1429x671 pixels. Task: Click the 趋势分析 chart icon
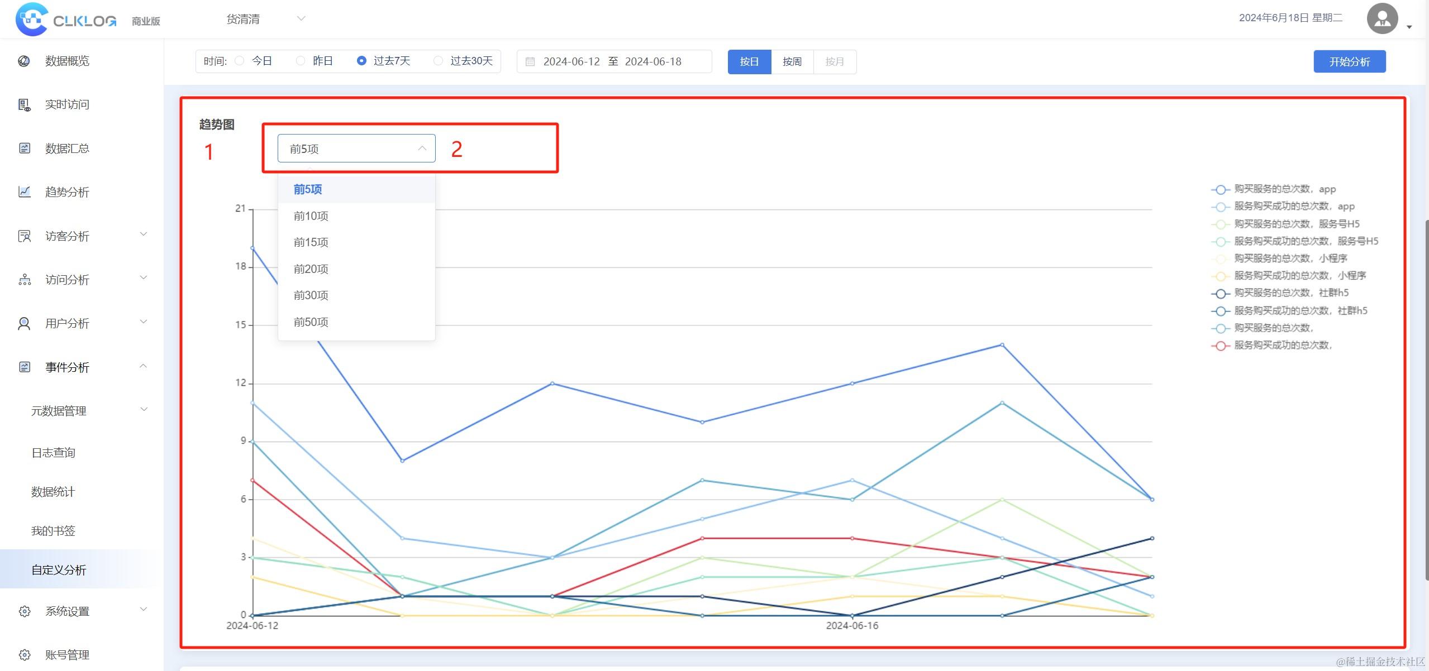click(24, 192)
